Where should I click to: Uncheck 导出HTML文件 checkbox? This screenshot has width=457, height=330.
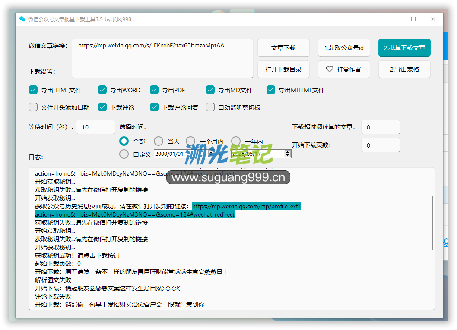(33, 90)
